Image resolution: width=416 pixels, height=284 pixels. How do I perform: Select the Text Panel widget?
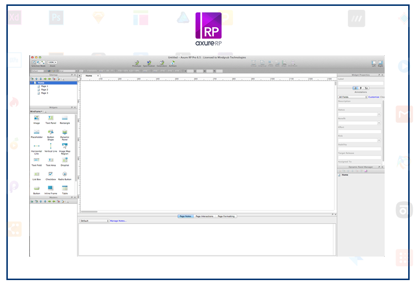tap(51, 119)
